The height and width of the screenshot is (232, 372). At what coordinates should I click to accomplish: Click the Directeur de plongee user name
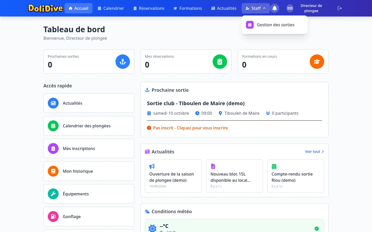[311, 8]
